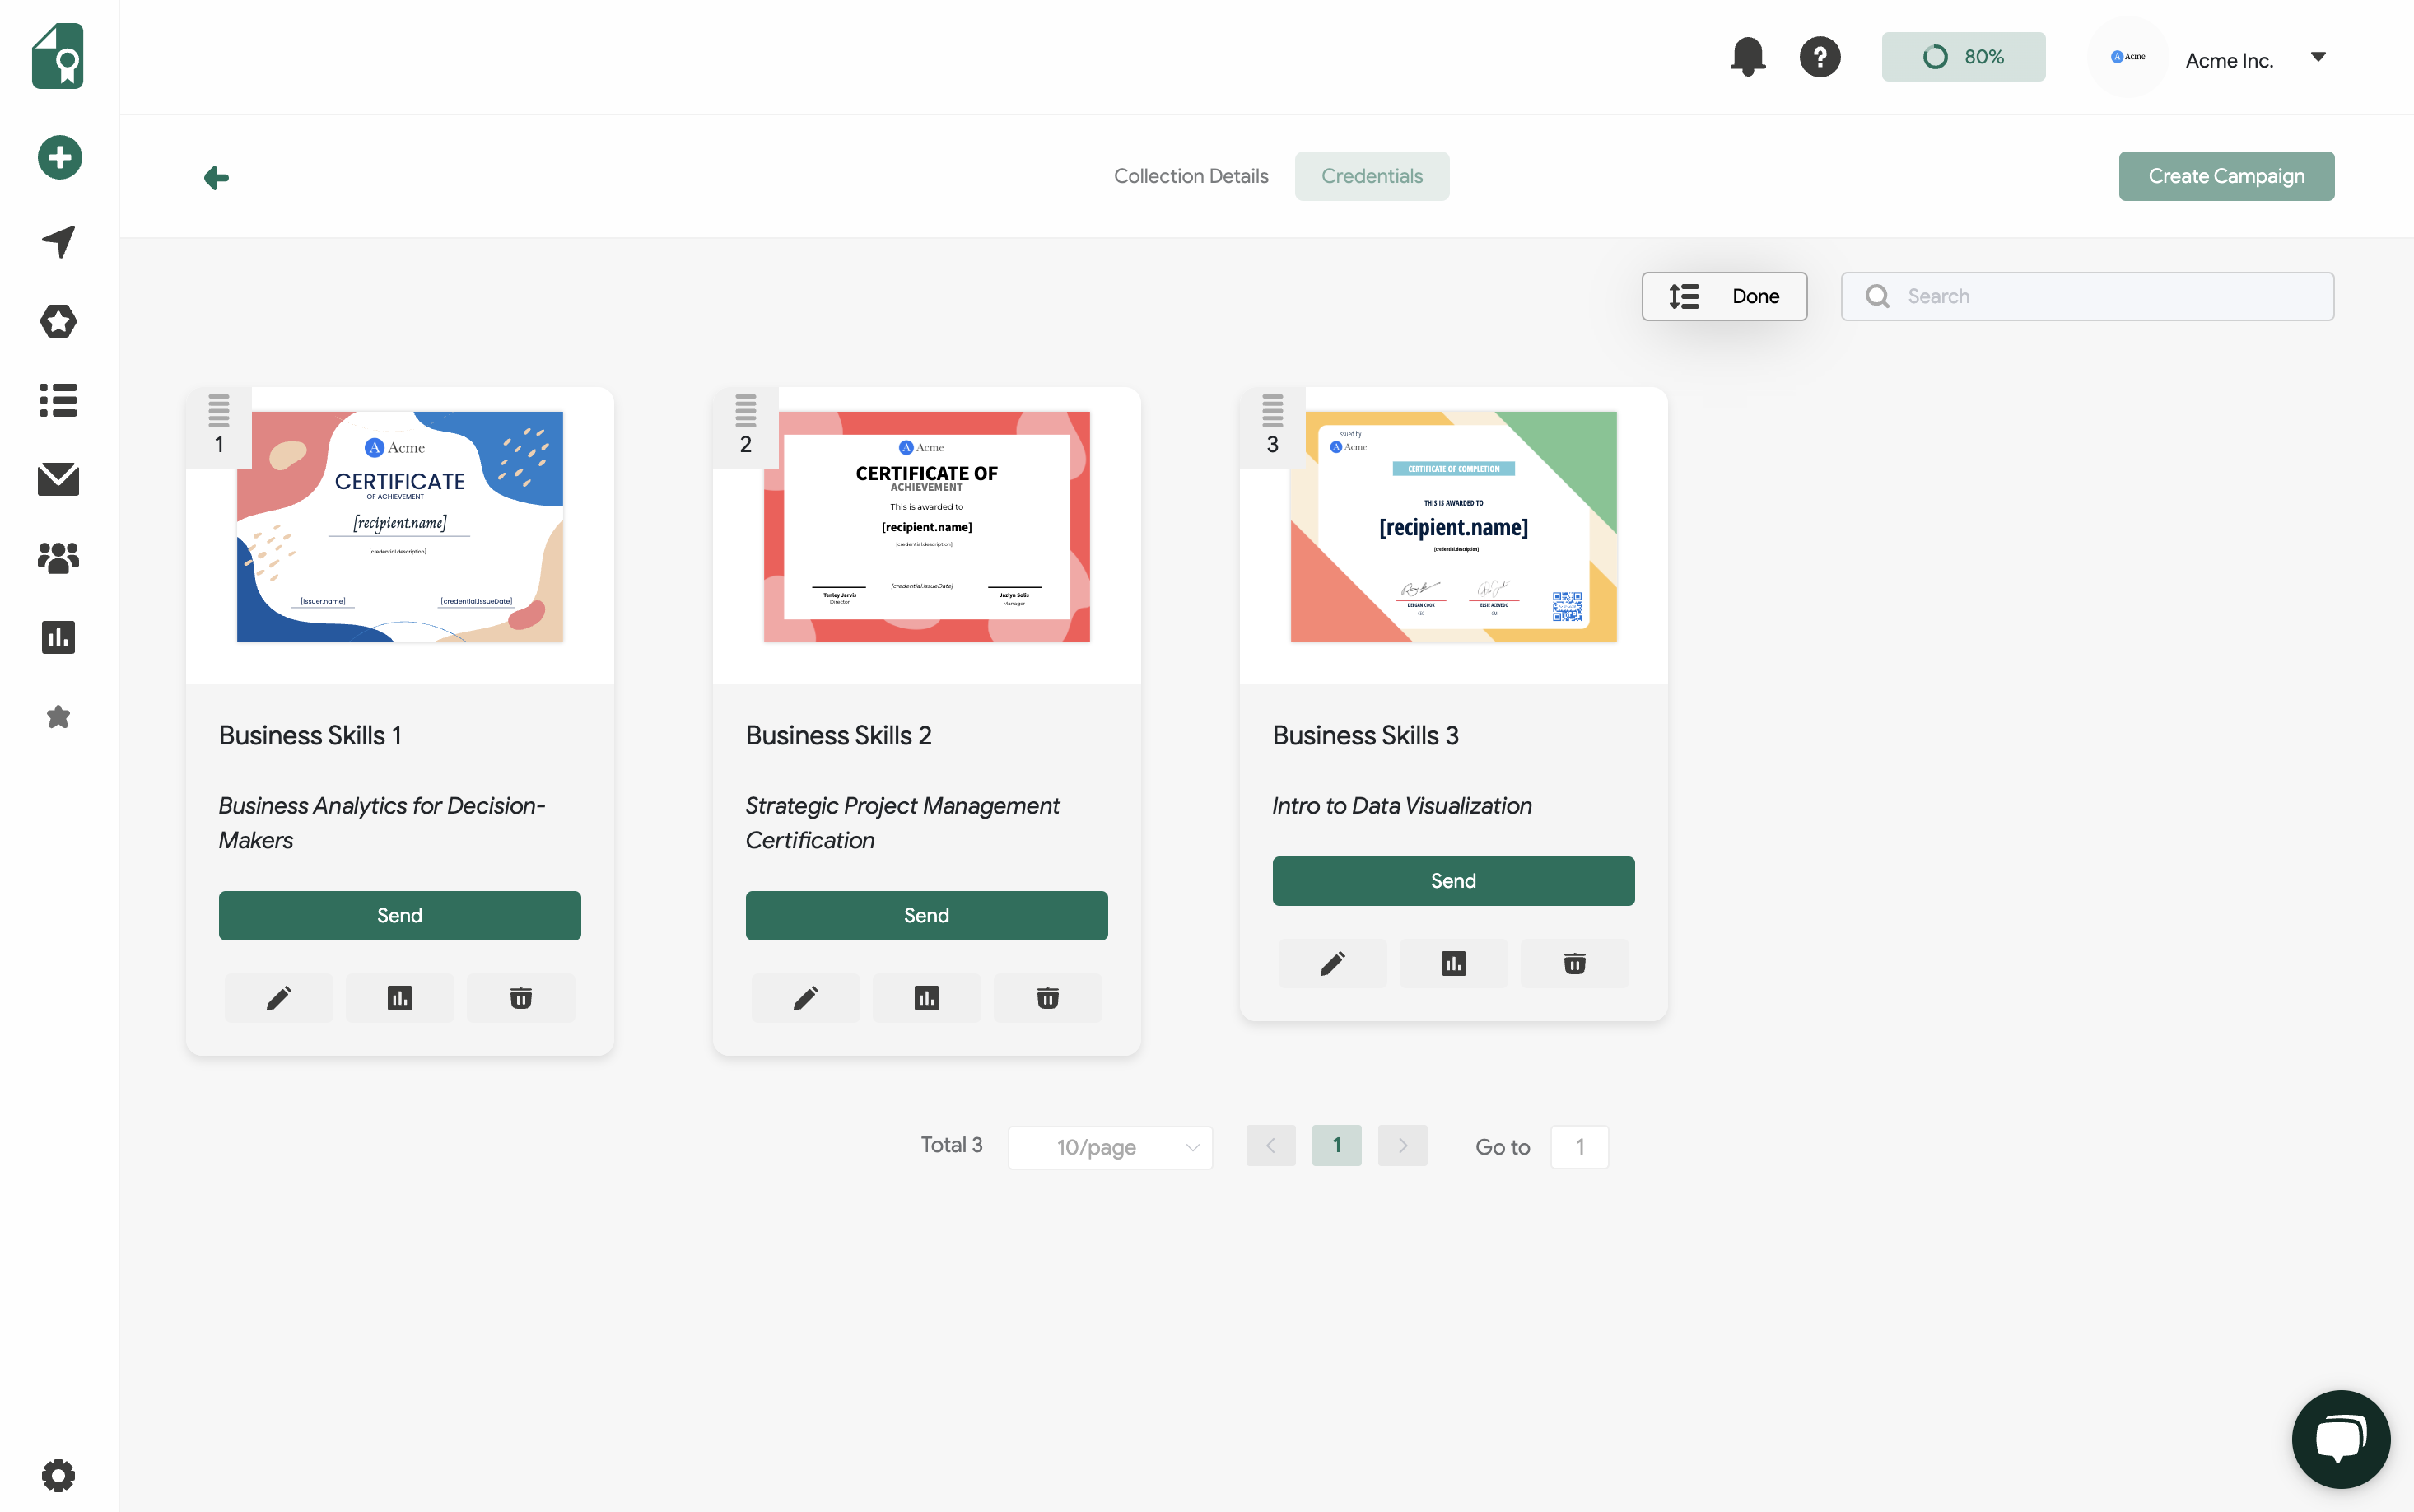Open the envelope emails icon in sidebar
The width and height of the screenshot is (2414, 1512).
pos(59,479)
